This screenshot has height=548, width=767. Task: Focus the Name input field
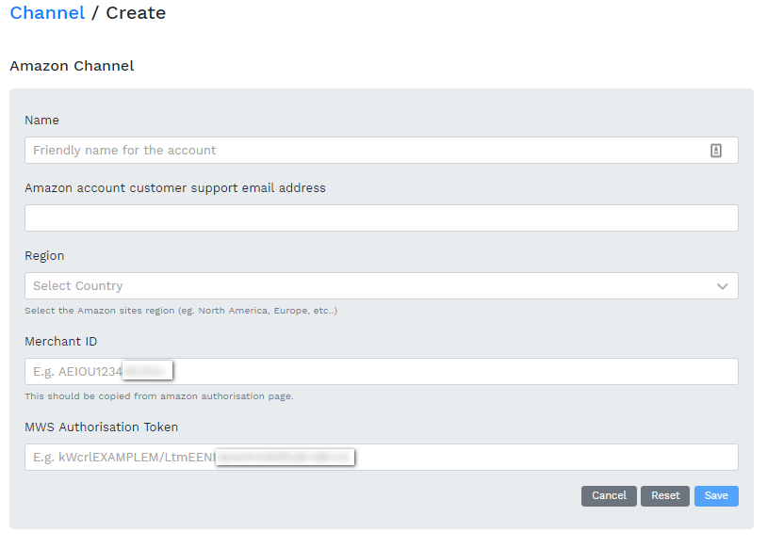pyautogui.click(x=367, y=151)
